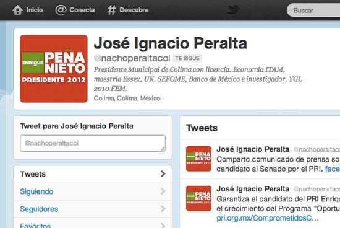Click author name on comunicado de prensa tweet

click(253, 149)
